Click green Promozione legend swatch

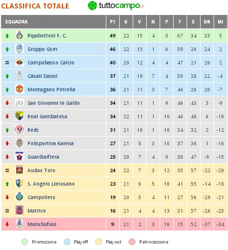pos(25,242)
